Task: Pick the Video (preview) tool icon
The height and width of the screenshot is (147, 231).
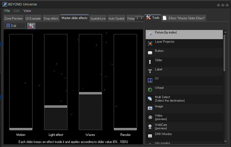Action: (x=150, y=117)
